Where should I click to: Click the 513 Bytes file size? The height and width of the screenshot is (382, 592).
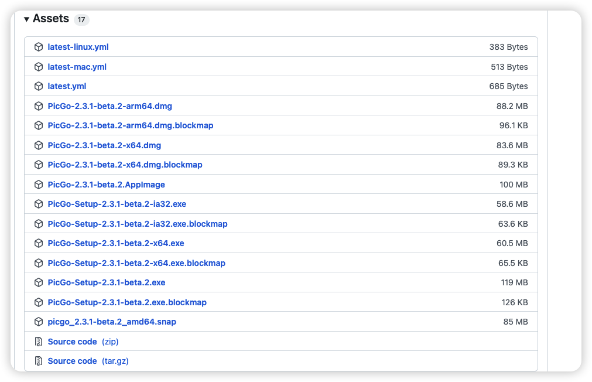[x=509, y=67]
